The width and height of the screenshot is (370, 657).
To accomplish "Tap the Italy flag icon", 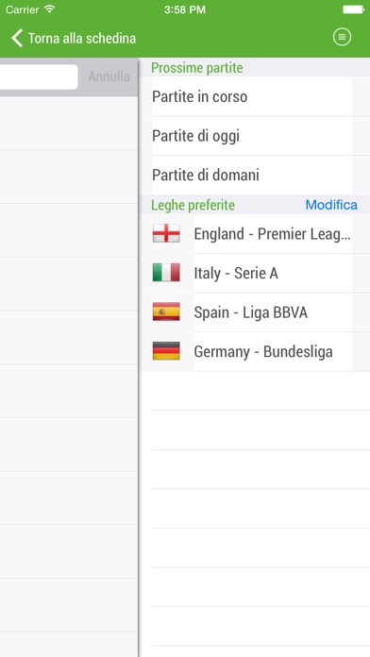I will 166,273.
